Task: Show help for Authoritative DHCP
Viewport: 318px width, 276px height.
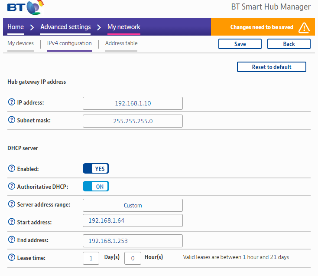Action: click(x=12, y=187)
